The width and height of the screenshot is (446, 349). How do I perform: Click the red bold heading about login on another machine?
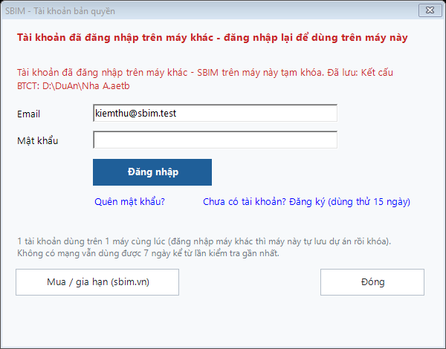click(212, 37)
